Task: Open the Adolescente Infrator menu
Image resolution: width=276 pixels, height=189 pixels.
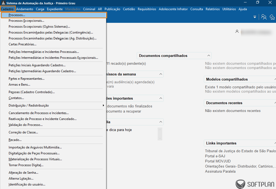Action: [173, 9]
